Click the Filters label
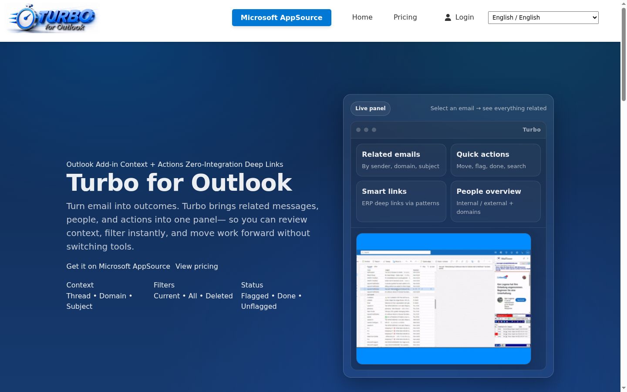The image size is (627, 392). point(164,285)
